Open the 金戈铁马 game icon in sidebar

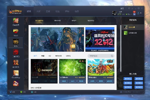click(x=16, y=62)
